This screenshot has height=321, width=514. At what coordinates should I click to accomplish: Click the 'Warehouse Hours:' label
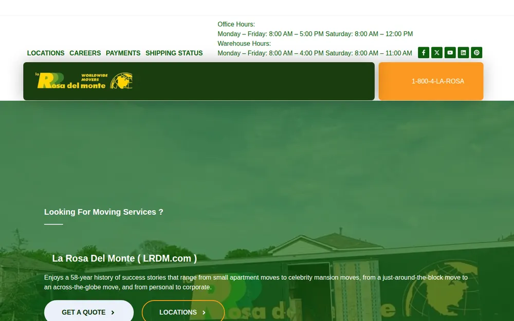[244, 44]
